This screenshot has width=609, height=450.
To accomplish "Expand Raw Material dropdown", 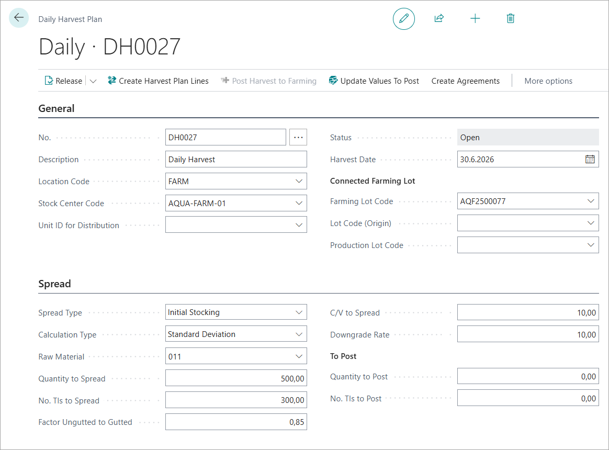I will [299, 356].
